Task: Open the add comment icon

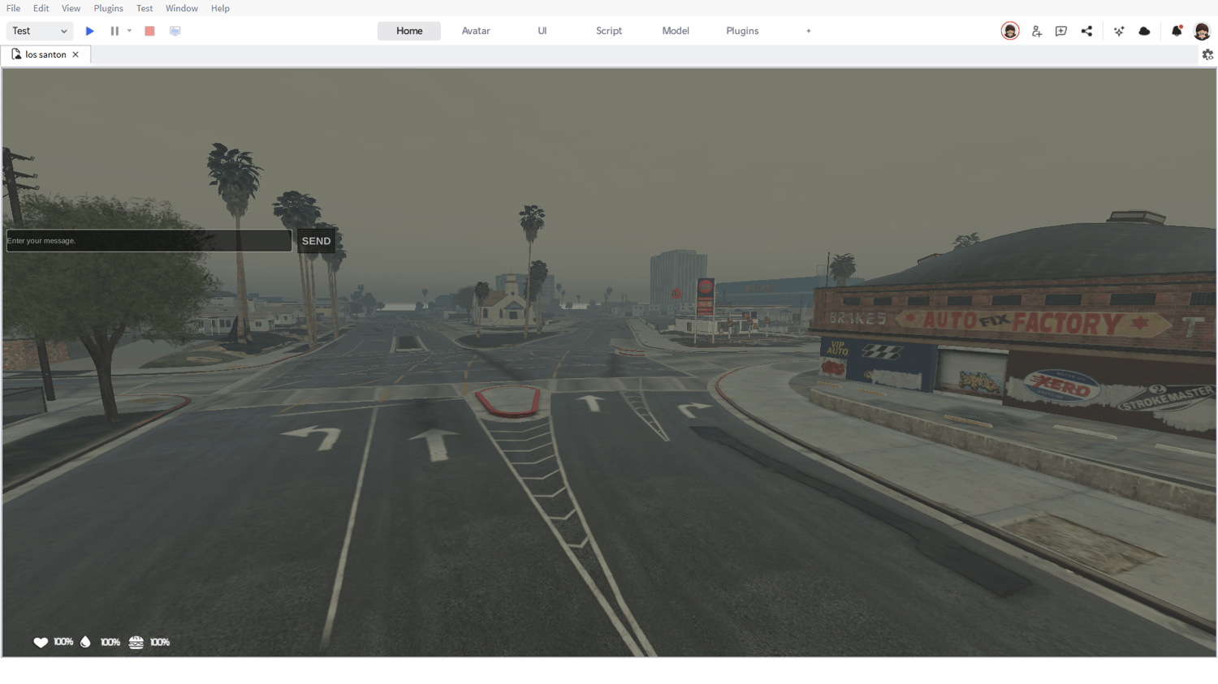Action: (1061, 31)
